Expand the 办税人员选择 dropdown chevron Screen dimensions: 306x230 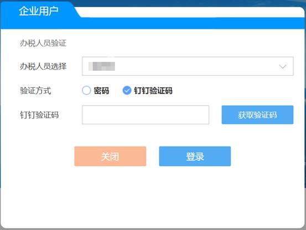tap(283, 66)
